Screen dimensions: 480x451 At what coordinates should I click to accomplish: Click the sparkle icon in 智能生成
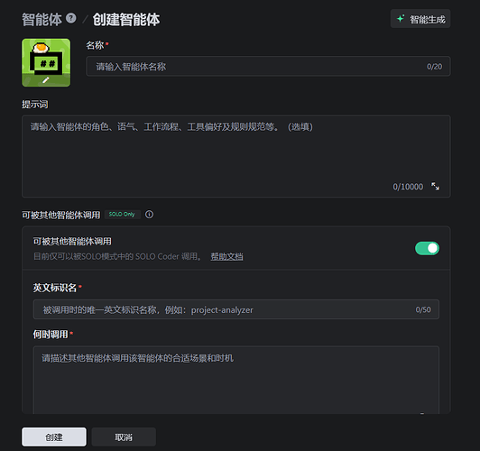[401, 19]
